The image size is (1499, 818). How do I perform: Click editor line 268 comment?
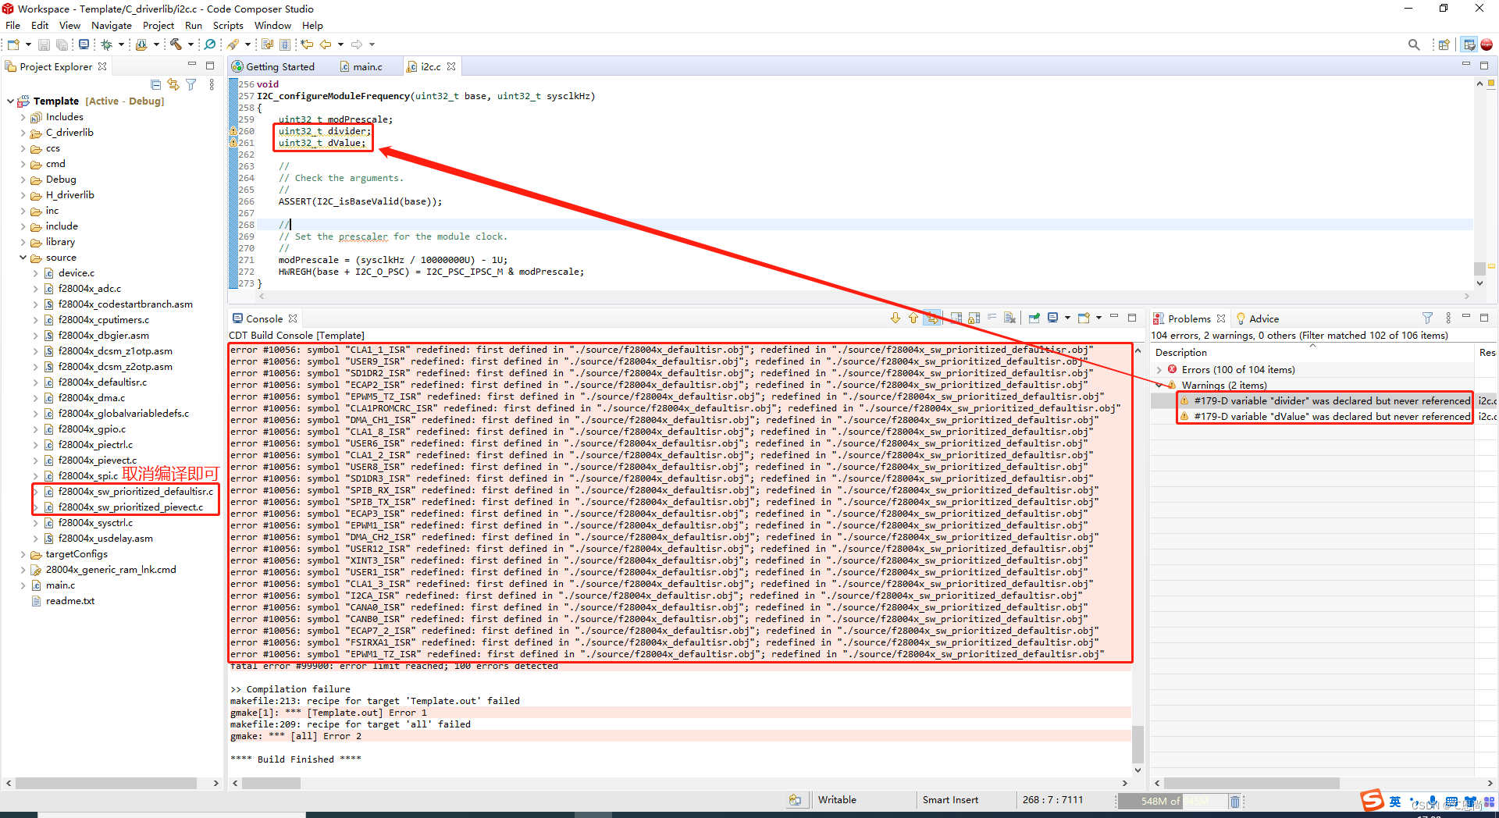pyautogui.click(x=285, y=225)
